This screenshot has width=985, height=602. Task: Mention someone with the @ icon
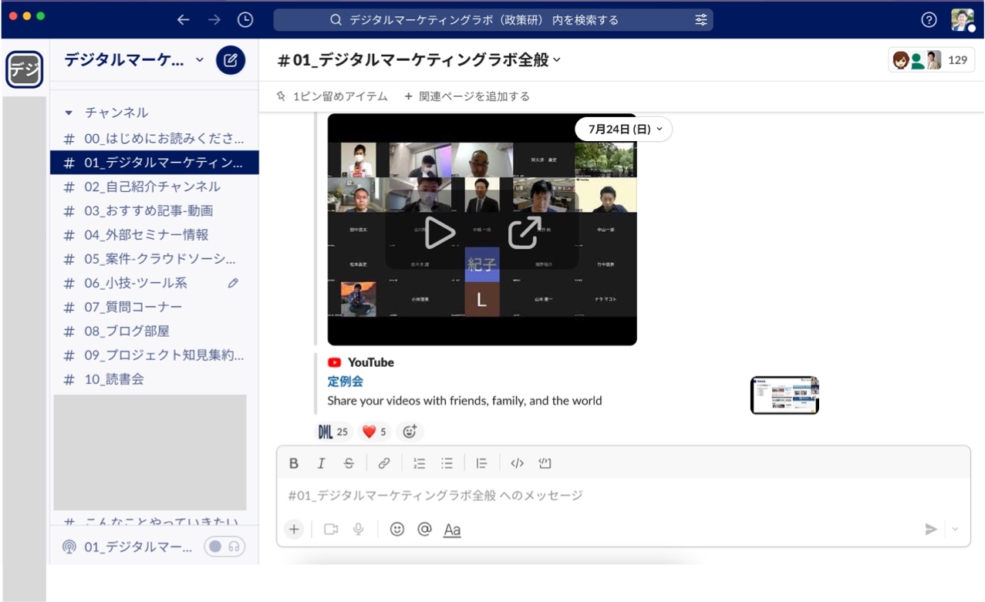click(x=424, y=529)
